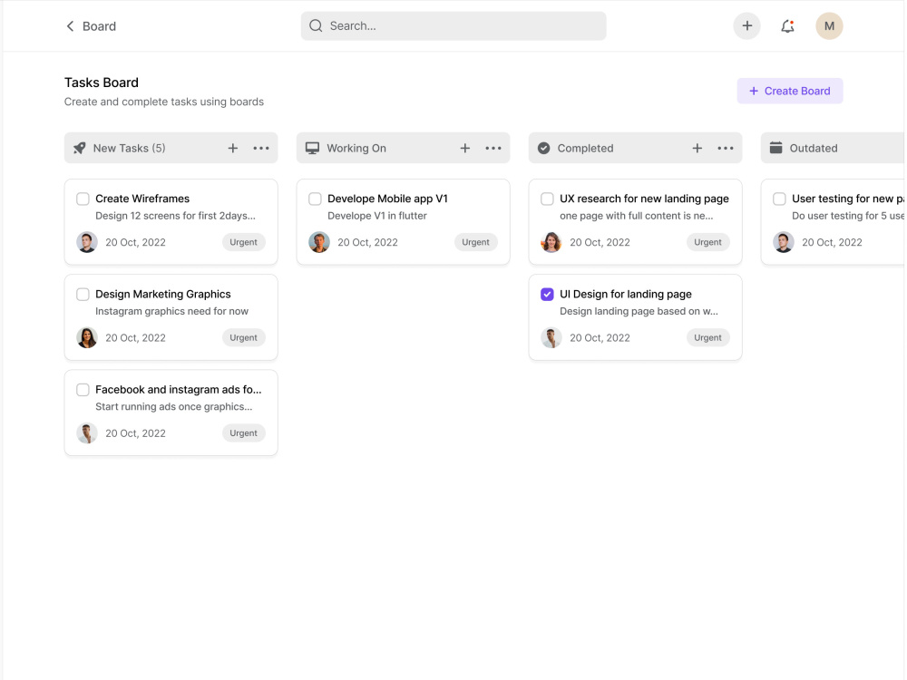907x680 pixels.
Task: Check the Create Wireframes task checkbox
Action: 83,199
